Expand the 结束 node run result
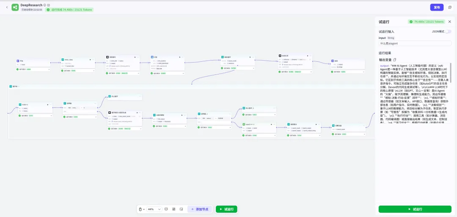The width and height of the screenshot is (457, 217). coord(364,71)
